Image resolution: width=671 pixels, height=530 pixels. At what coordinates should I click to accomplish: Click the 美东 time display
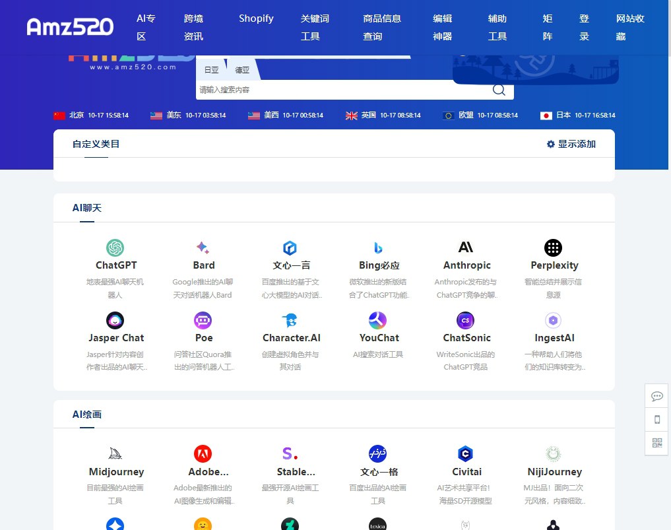188,115
